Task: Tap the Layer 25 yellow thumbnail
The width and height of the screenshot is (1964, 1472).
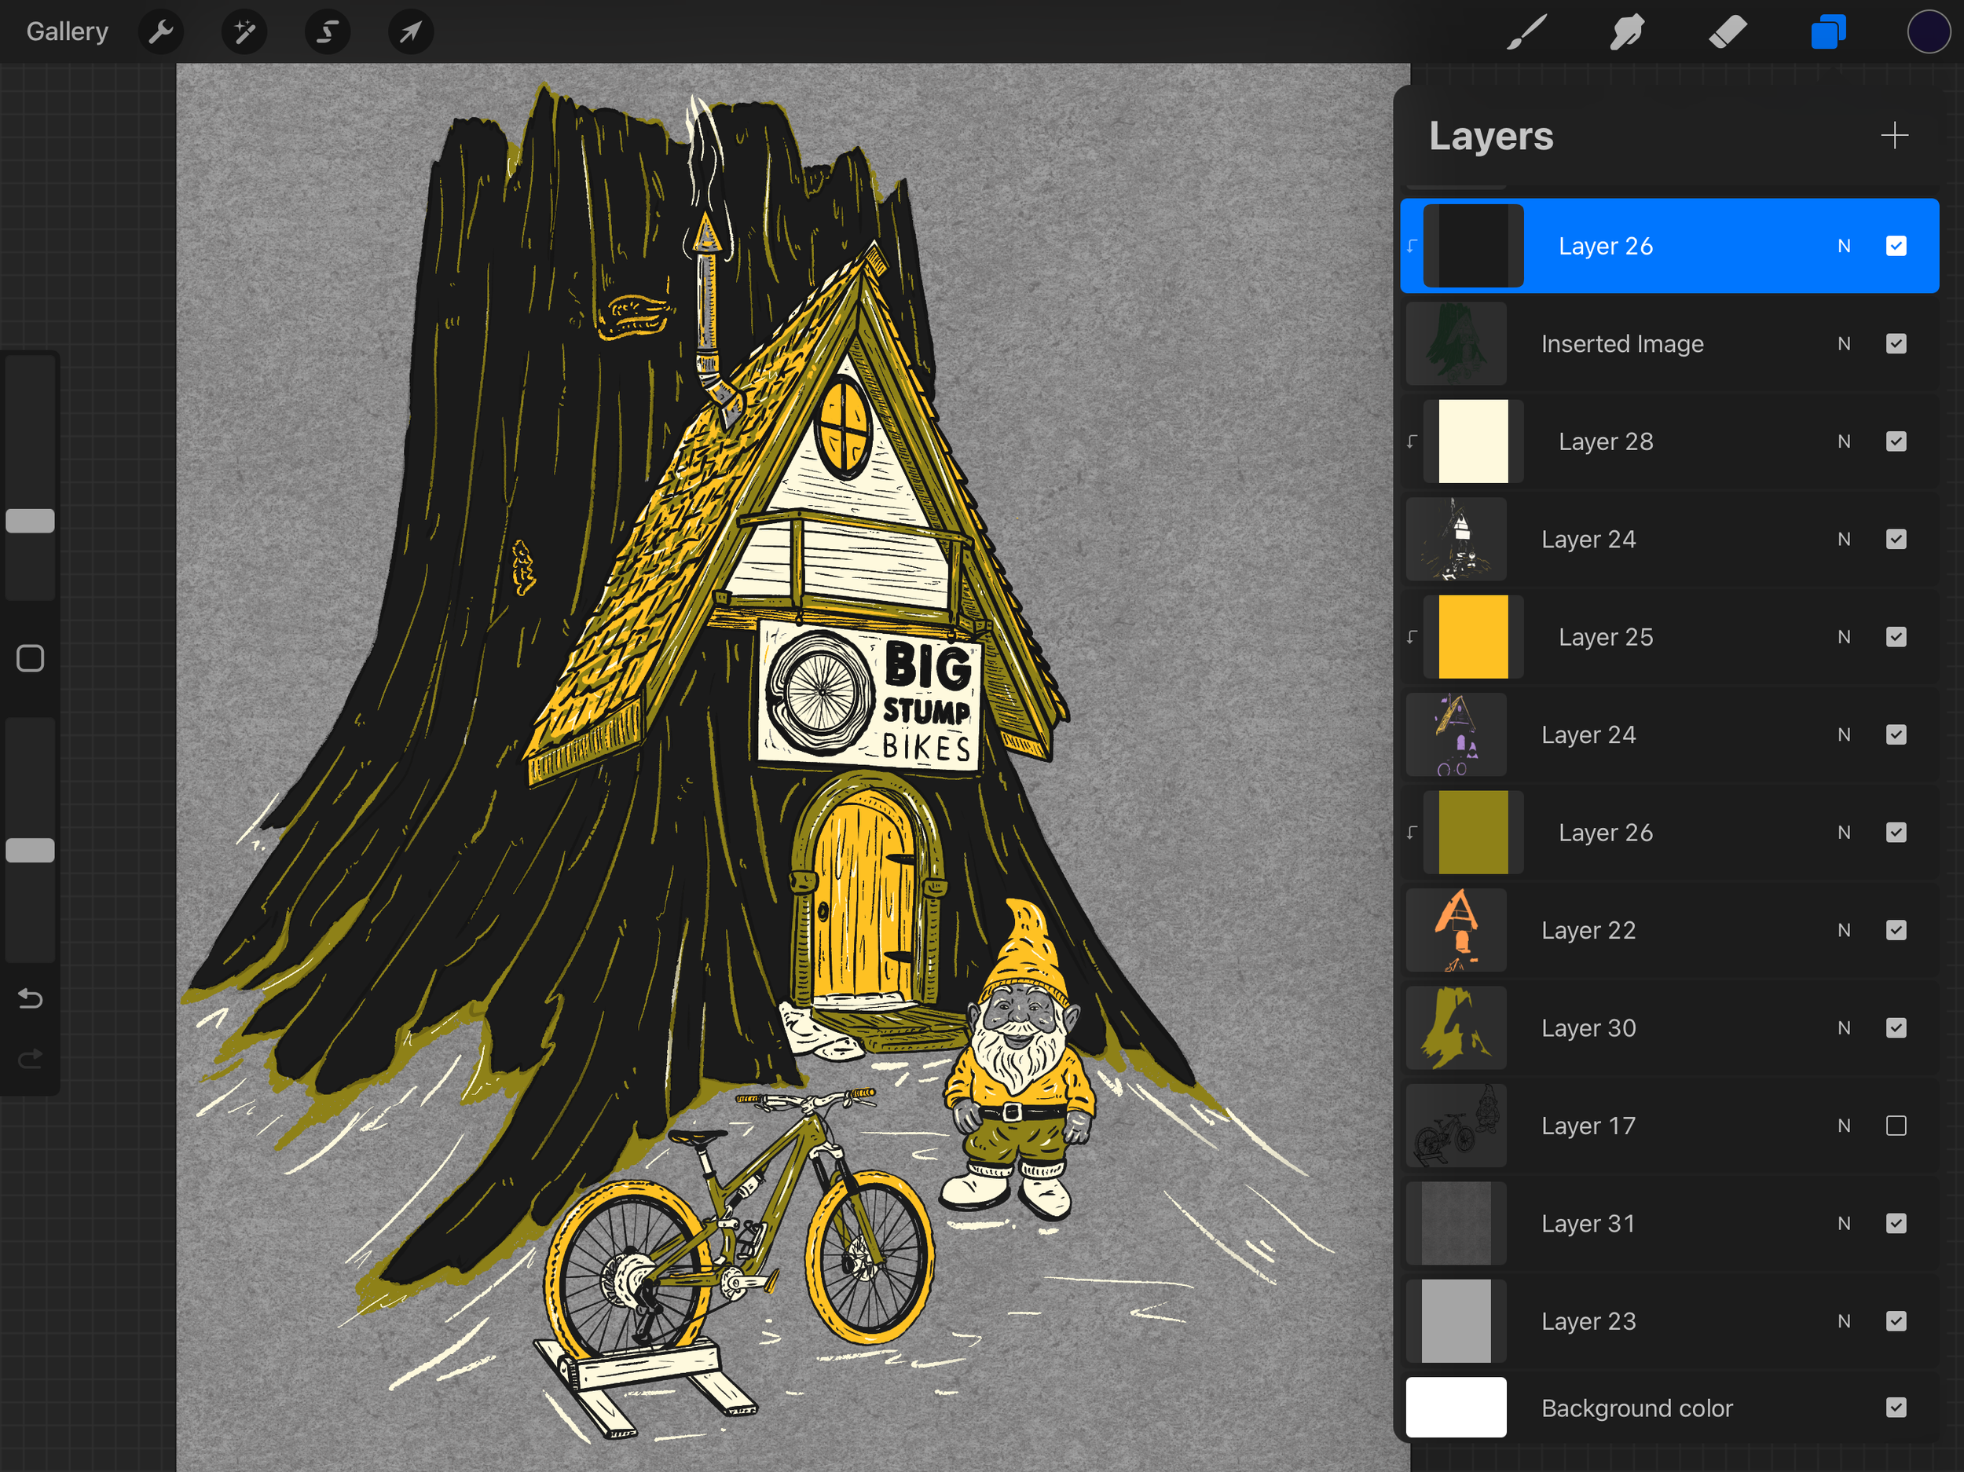Action: [x=1472, y=636]
